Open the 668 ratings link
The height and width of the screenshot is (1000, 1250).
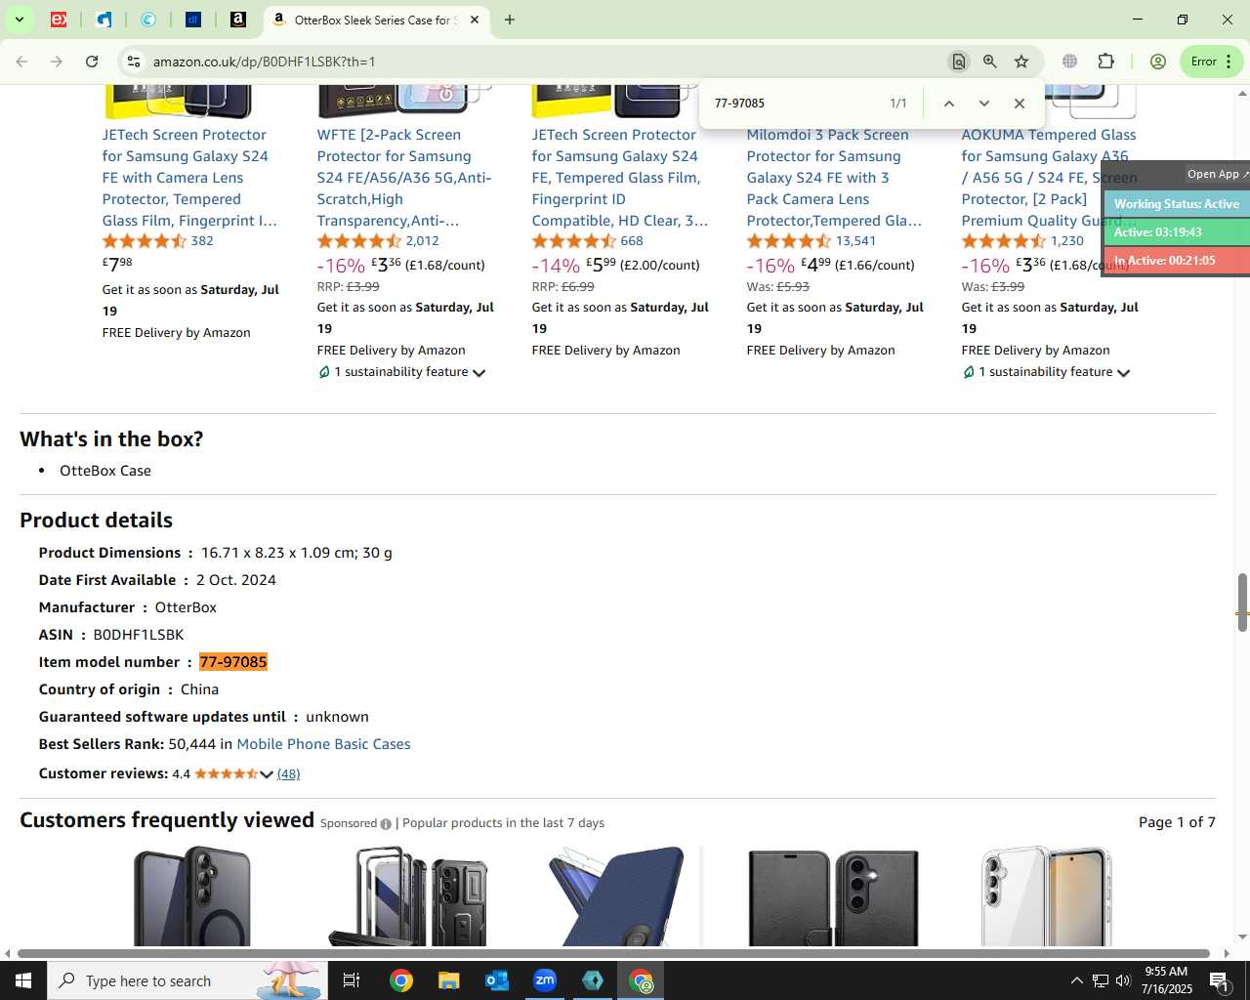(632, 241)
